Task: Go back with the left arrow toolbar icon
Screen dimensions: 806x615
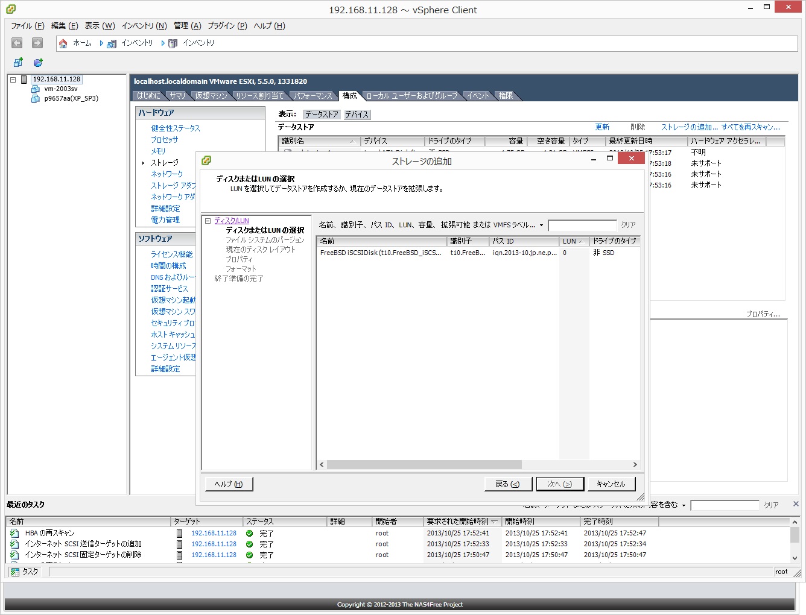Action: [x=17, y=43]
